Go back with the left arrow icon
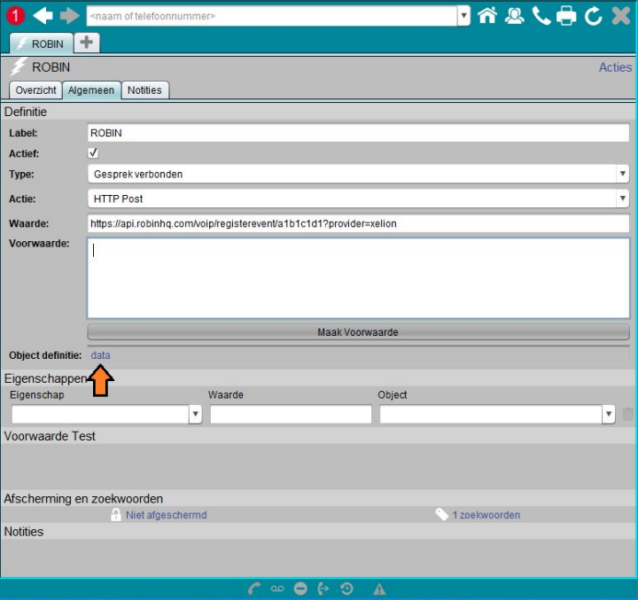Screen dimensions: 638x600 tap(43, 15)
